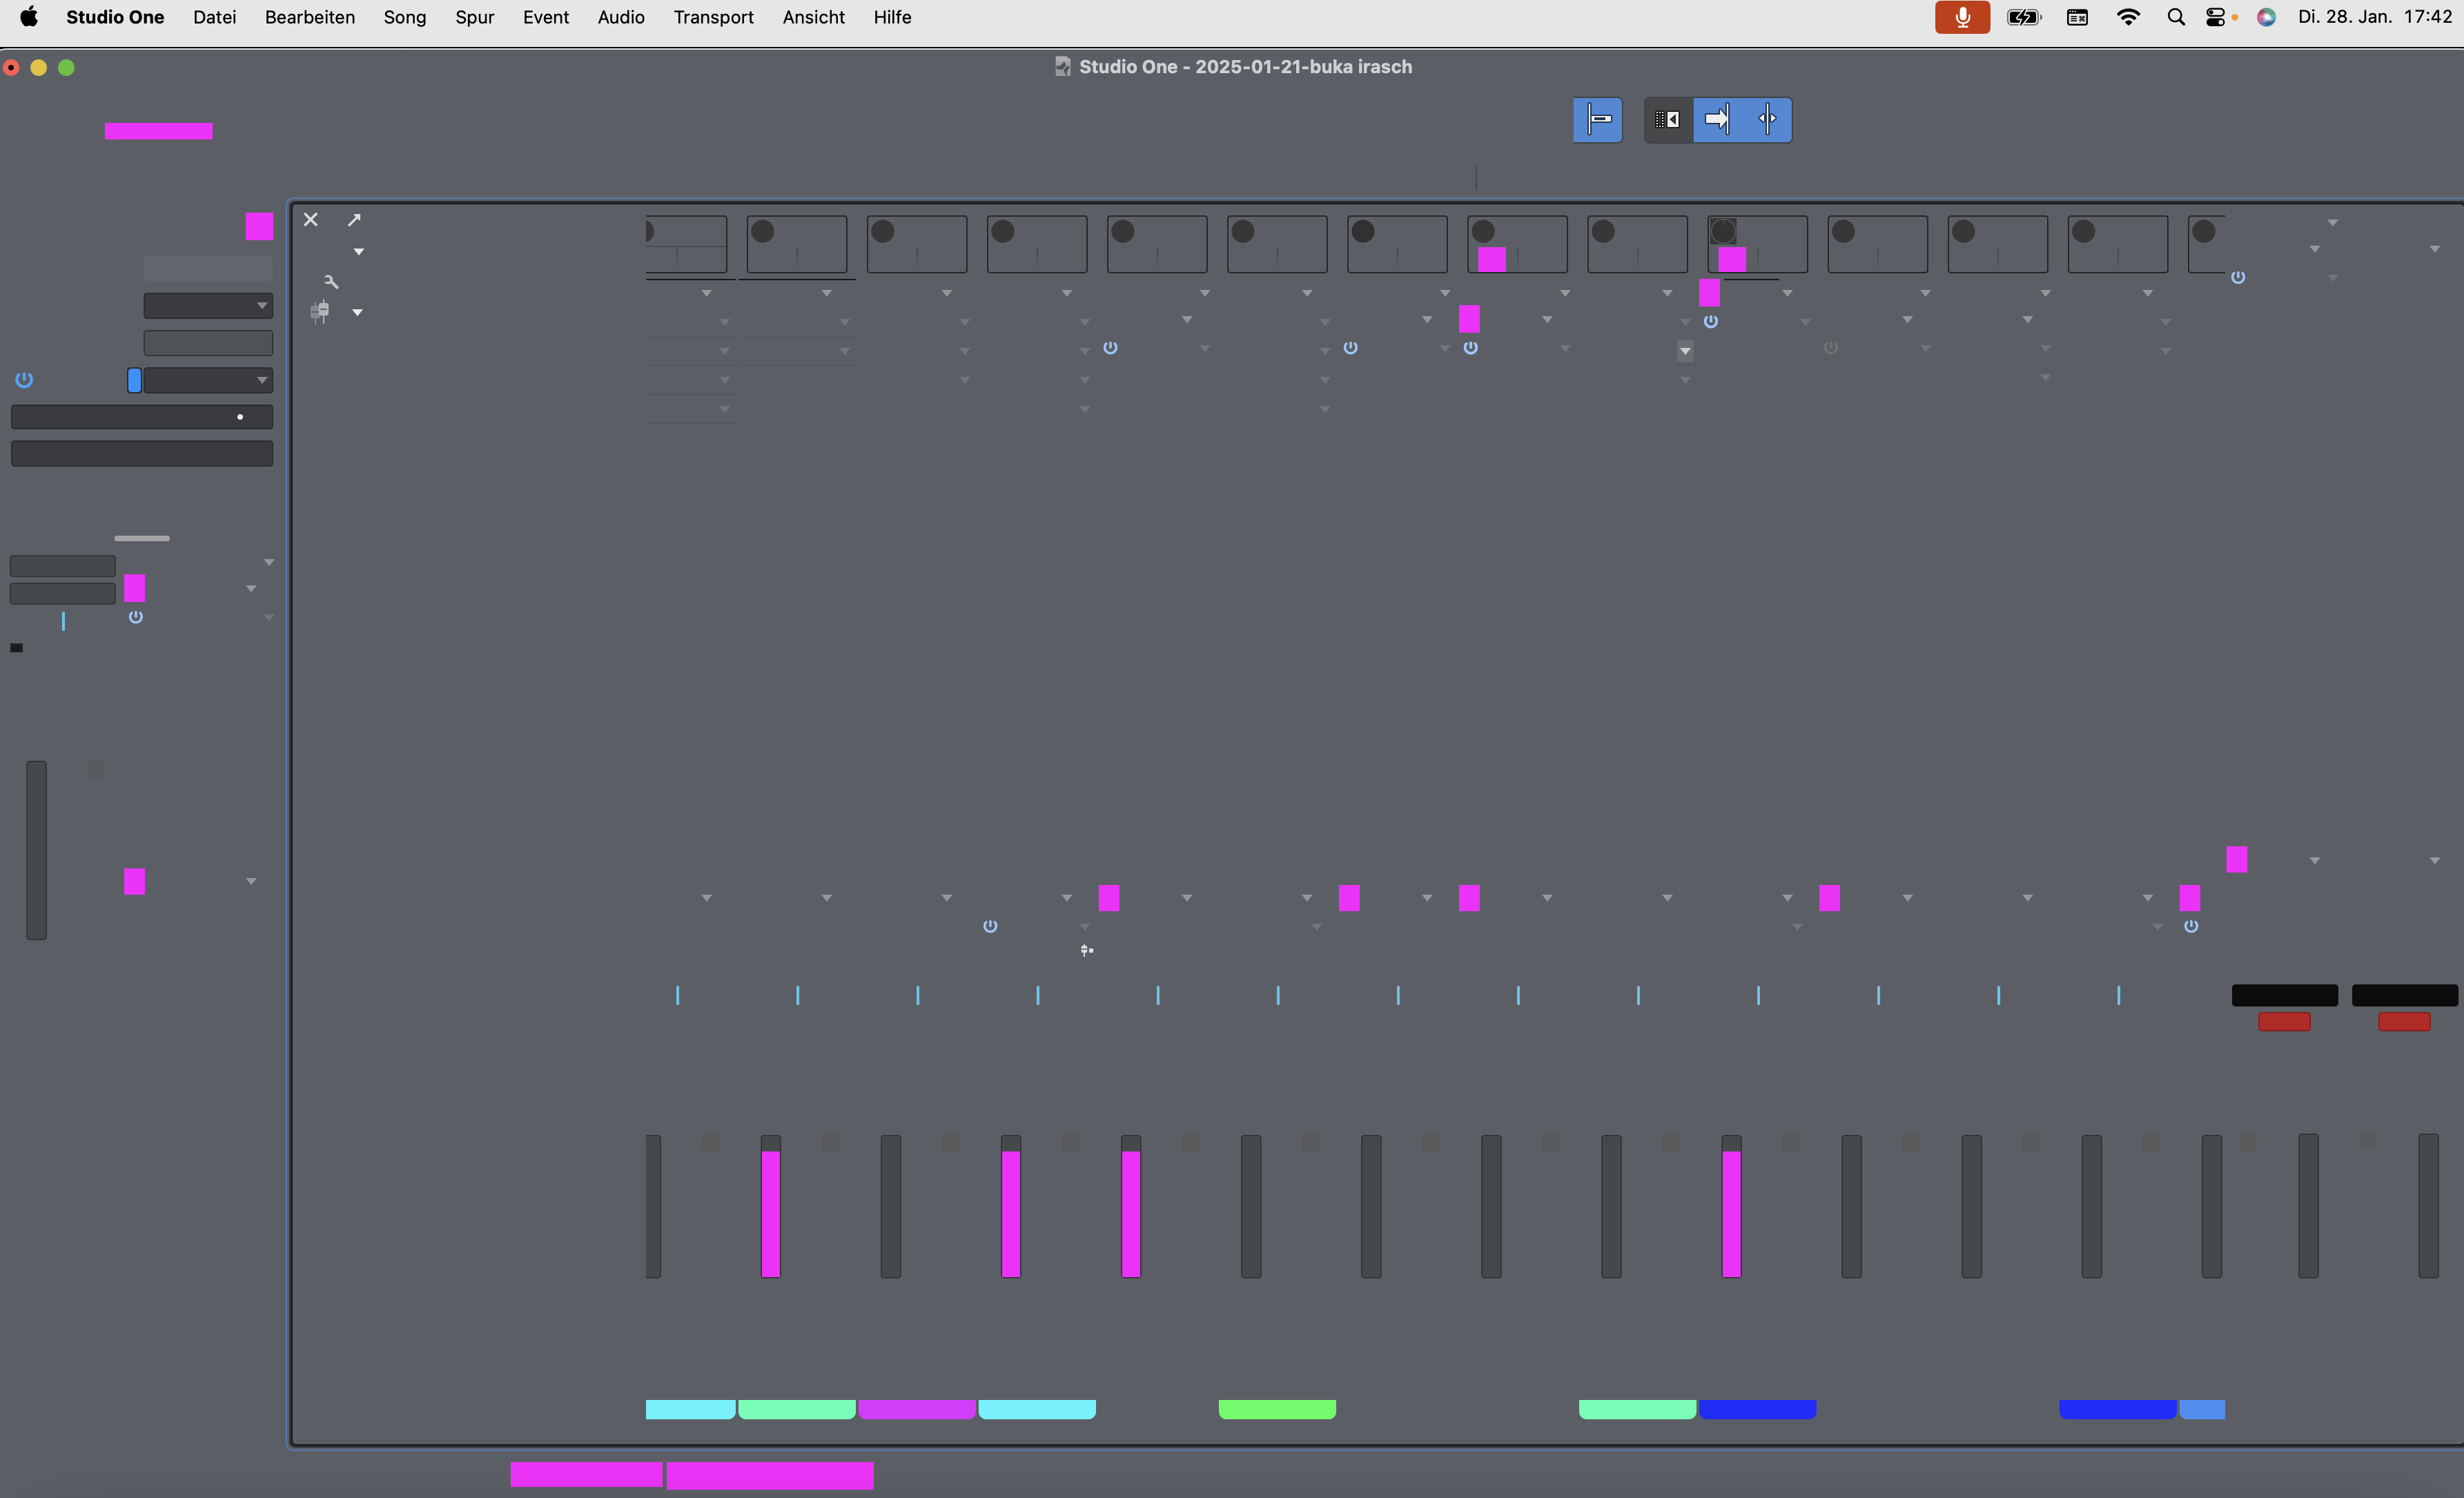Open the Transport menu

713,17
